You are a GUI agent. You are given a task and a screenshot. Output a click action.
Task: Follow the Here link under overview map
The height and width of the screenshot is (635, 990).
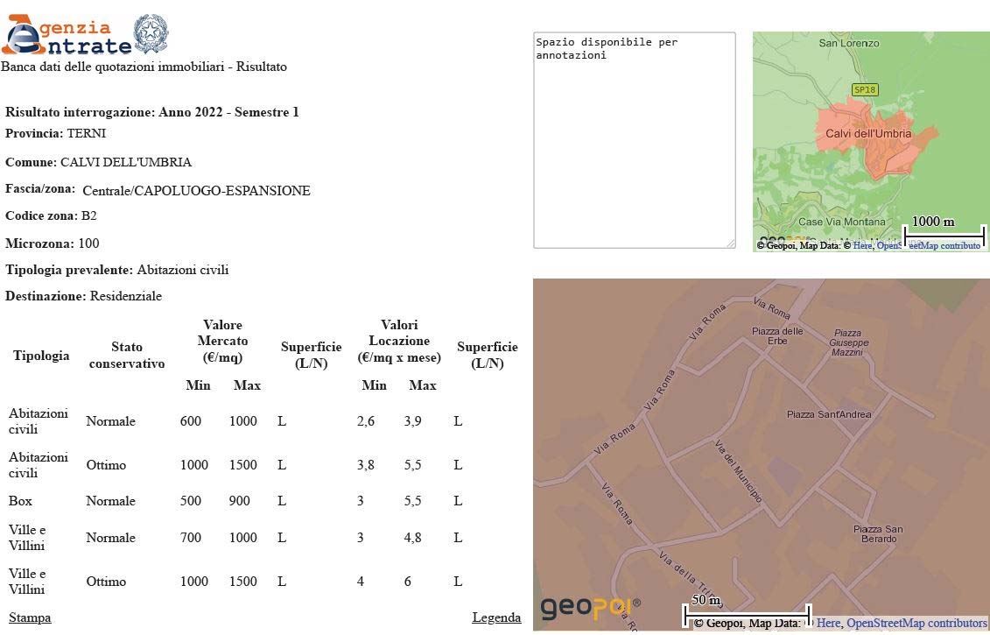pos(862,246)
